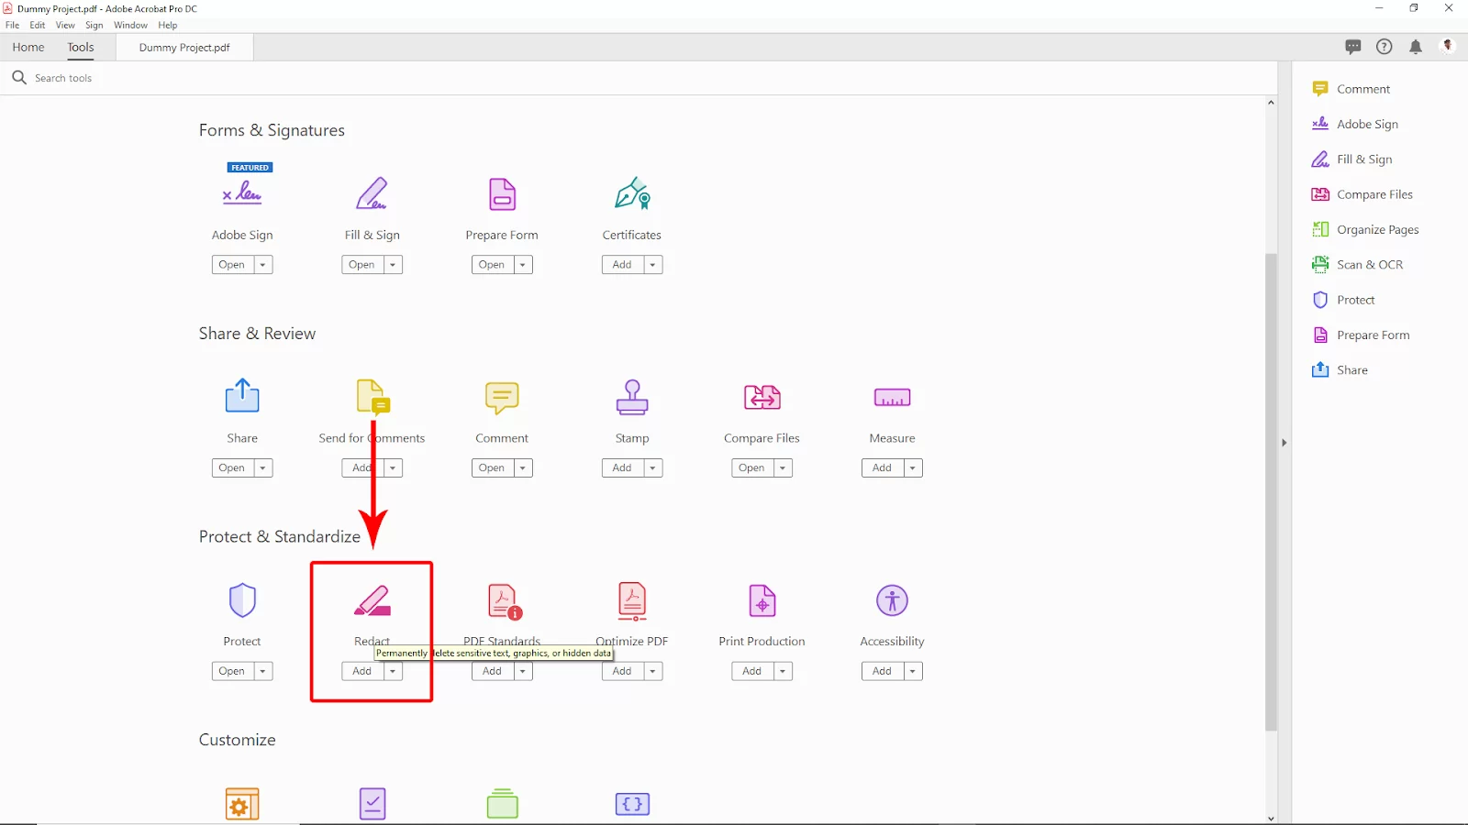Open the dropdown arrow beside Prepare Form Open
The image size is (1468, 825).
click(x=523, y=265)
